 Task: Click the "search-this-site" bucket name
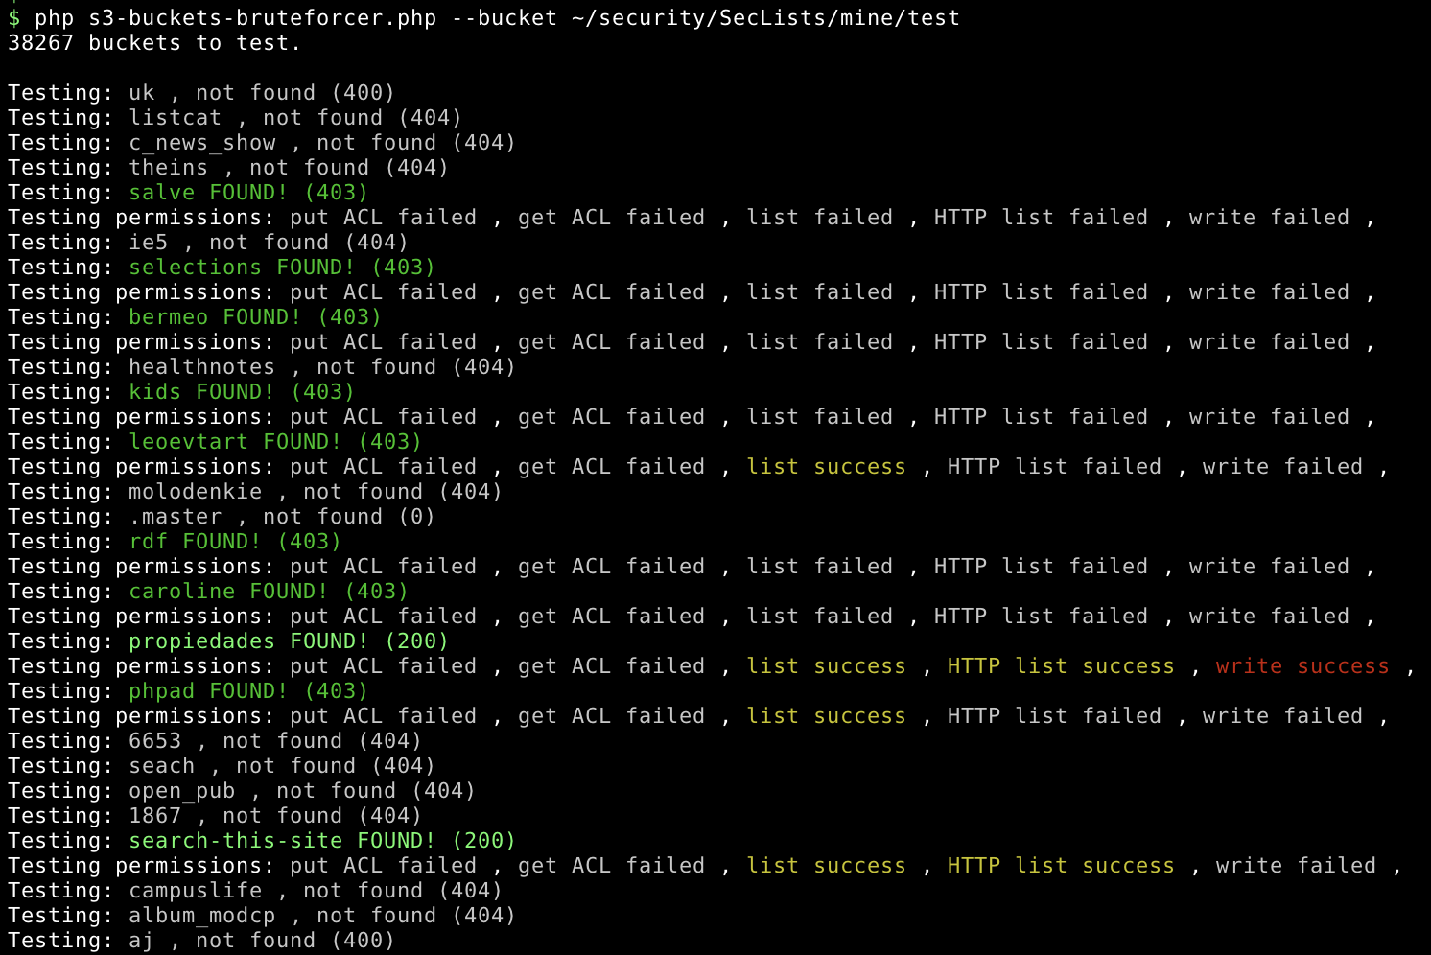[235, 841]
